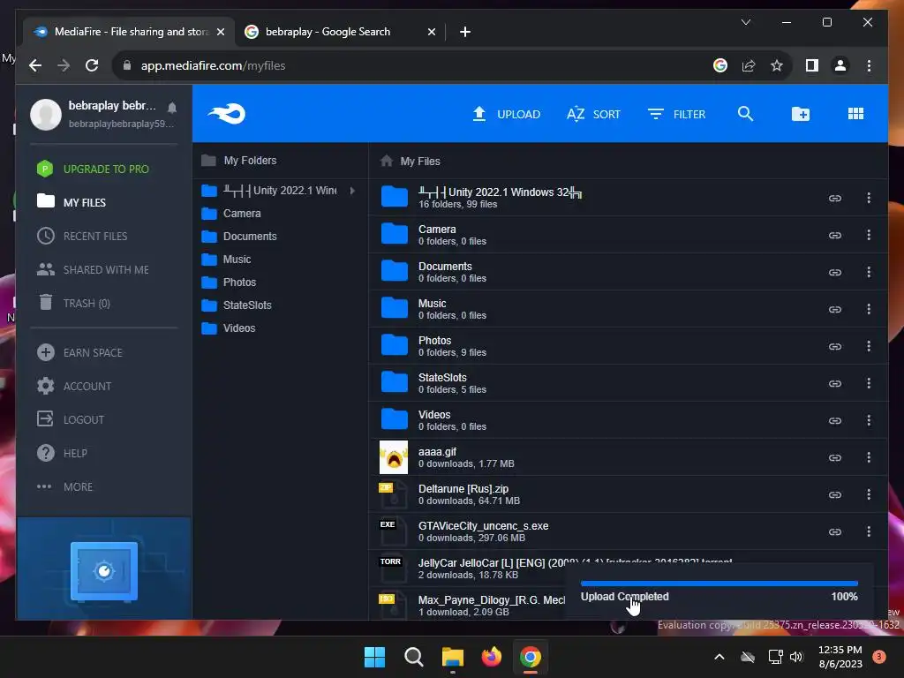The height and width of the screenshot is (678, 904).
Task: Select StateSlots folder in folder tree
Action: click(237, 305)
